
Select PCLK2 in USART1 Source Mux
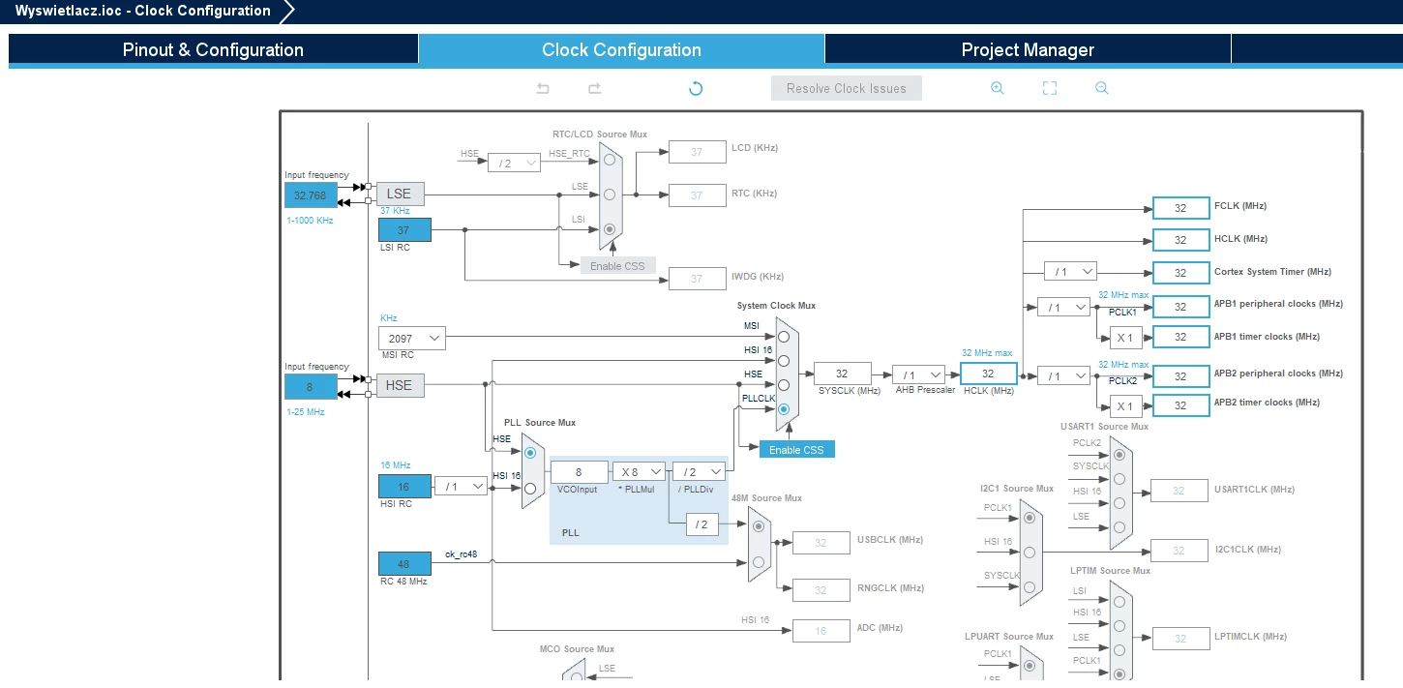(x=1119, y=454)
